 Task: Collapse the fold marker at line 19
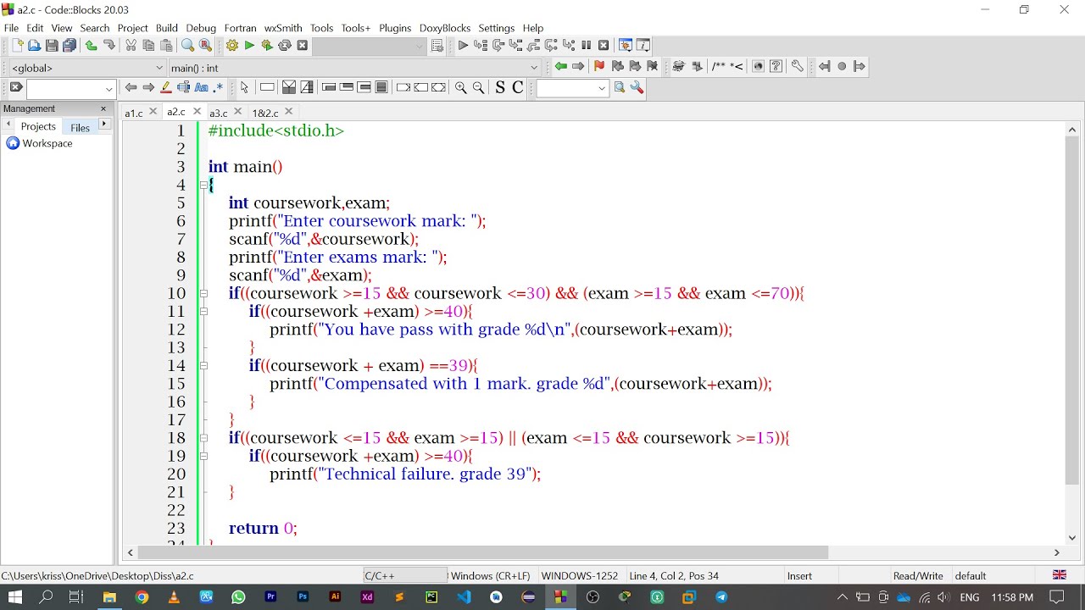click(203, 456)
